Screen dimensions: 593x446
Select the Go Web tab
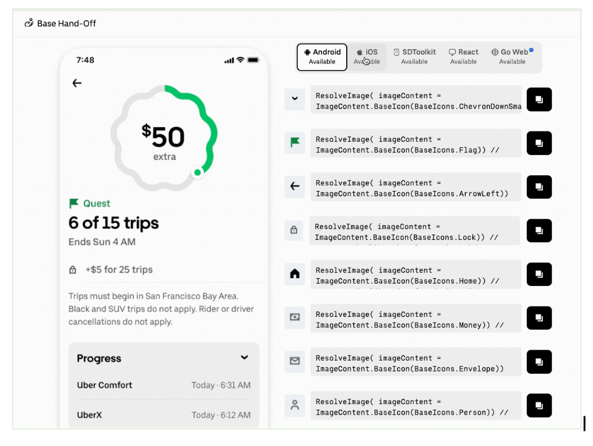[512, 57]
